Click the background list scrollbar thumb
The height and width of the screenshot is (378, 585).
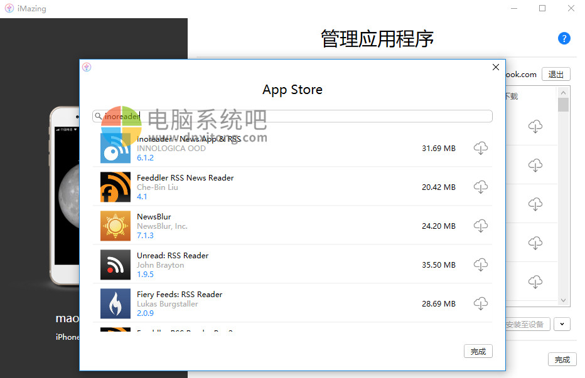coord(564,105)
